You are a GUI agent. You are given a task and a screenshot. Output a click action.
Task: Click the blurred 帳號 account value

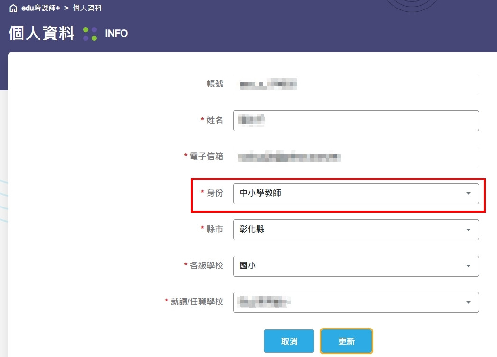(268, 85)
